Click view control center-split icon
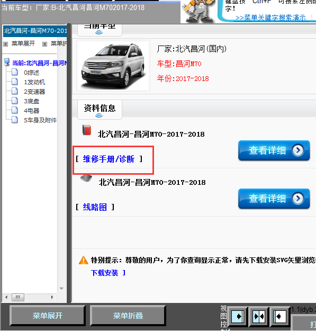Image resolution: width=316 pixels, height=331 pixels. [x=259, y=316]
